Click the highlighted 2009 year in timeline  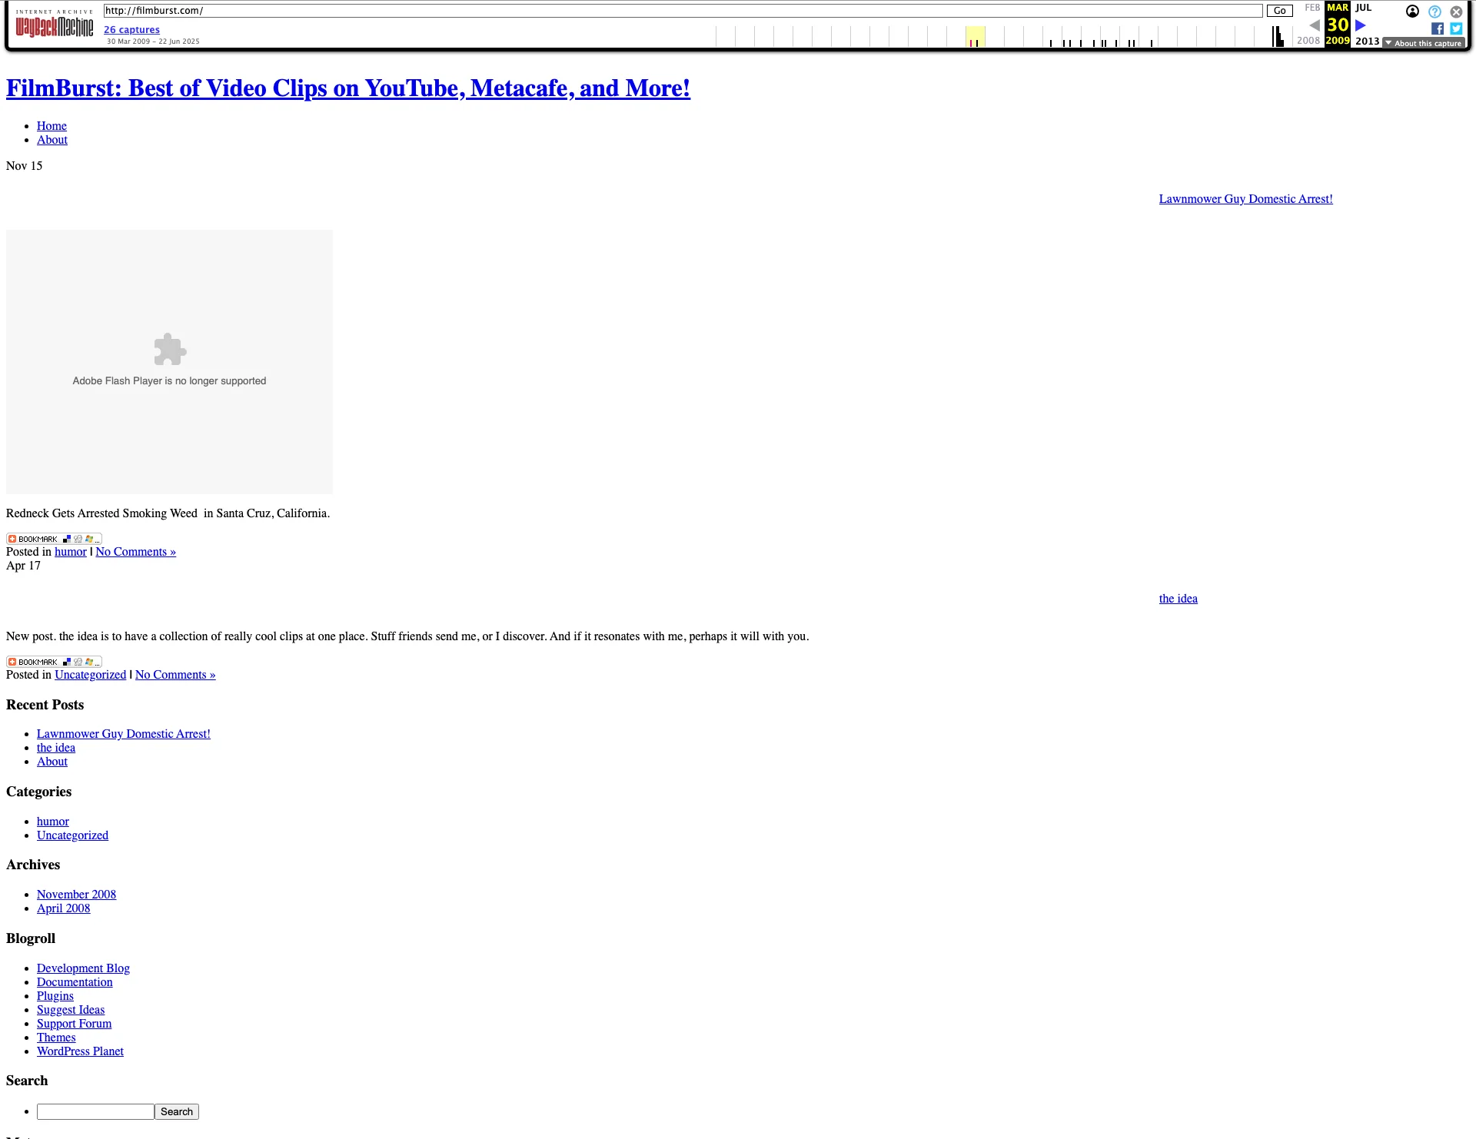click(x=975, y=37)
